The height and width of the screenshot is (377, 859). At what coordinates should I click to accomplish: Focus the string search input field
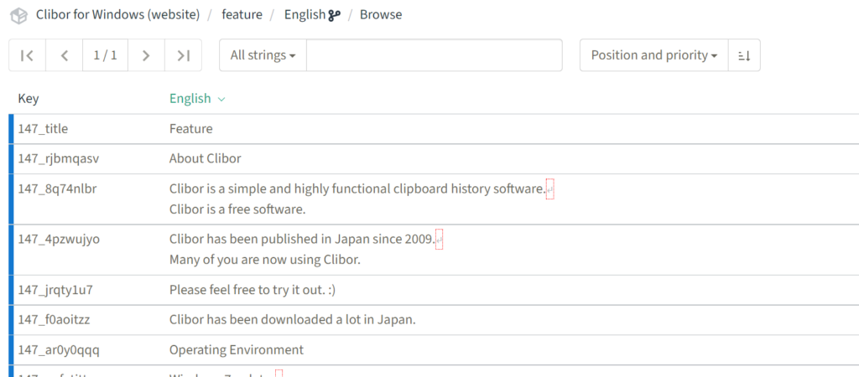coord(435,55)
